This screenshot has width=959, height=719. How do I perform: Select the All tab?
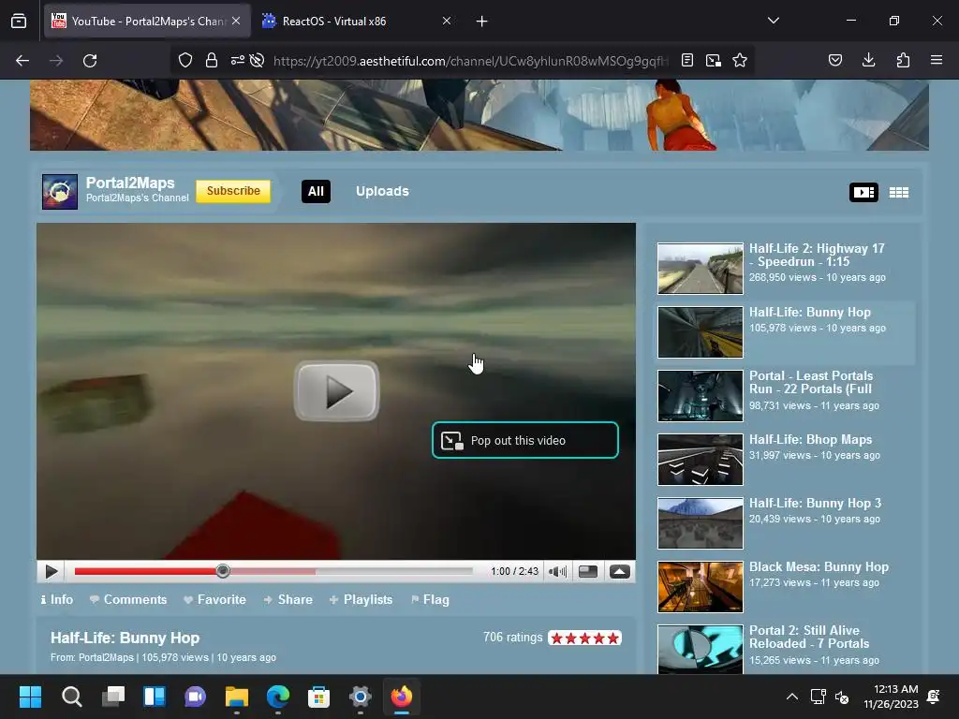(x=316, y=191)
